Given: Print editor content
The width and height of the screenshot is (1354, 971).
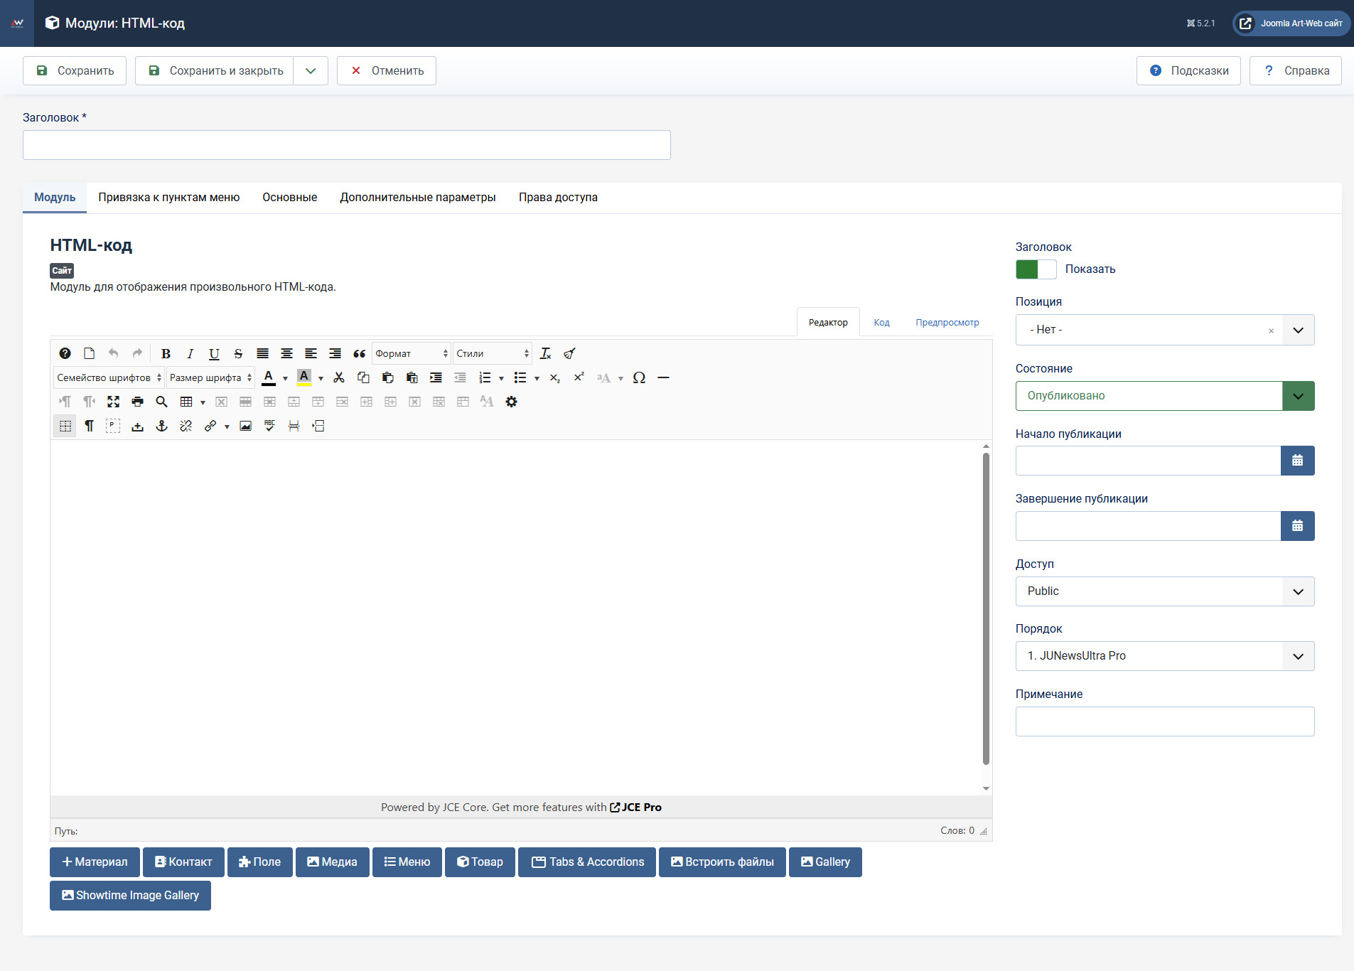Looking at the screenshot, I should coord(137,402).
